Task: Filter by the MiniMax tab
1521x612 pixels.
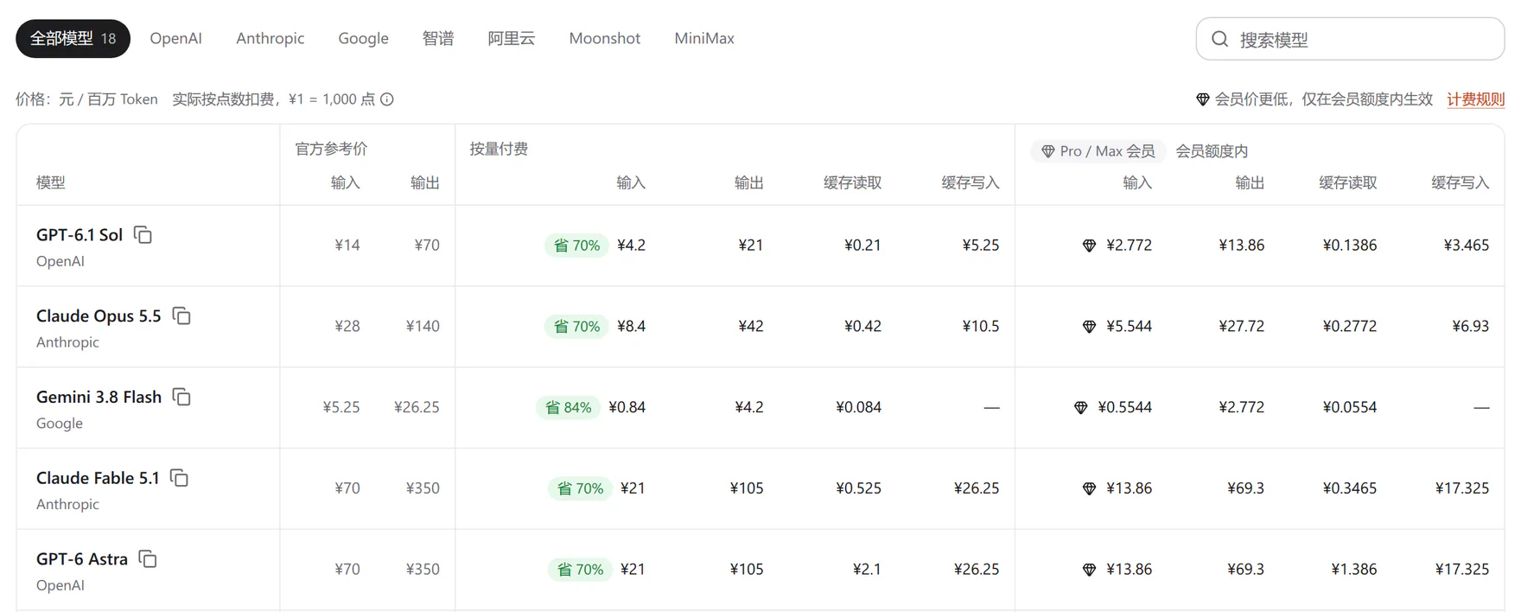Action: [704, 39]
